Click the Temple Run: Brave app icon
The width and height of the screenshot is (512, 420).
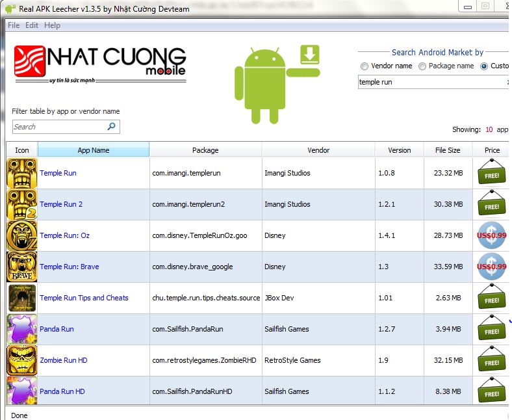22,267
